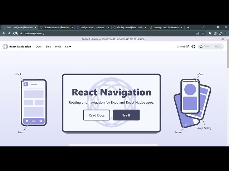Open the share page icon in address bar
This screenshot has width=229, height=171.
(x=198, y=33)
